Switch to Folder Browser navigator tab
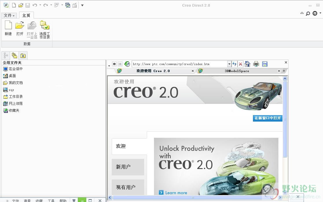Viewport: 323px width, 202px height. coord(14,55)
